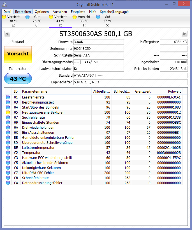This screenshot has width=192, height=230.
Task: Click status orb for Lesefehlerrate row
Action: click(x=8, y=97)
